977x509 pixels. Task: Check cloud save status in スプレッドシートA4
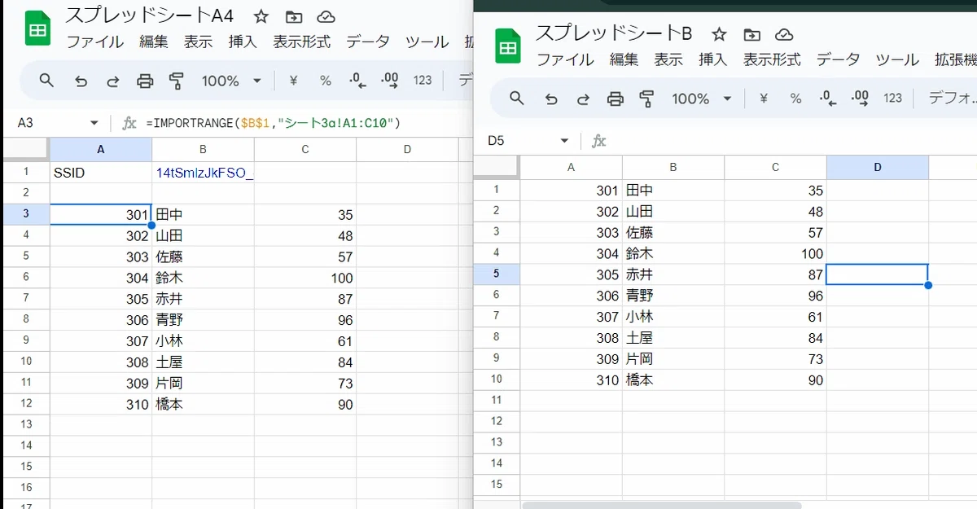pyautogui.click(x=326, y=16)
